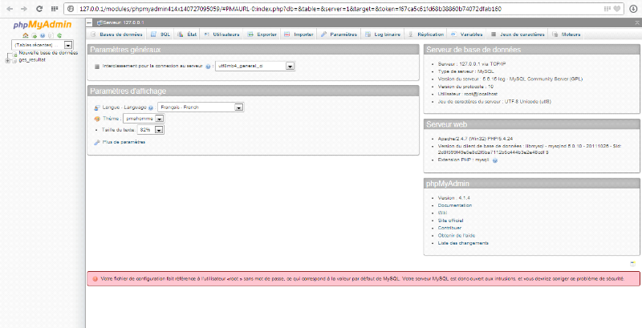
Task: Open the Documentation link
Action: (455, 205)
